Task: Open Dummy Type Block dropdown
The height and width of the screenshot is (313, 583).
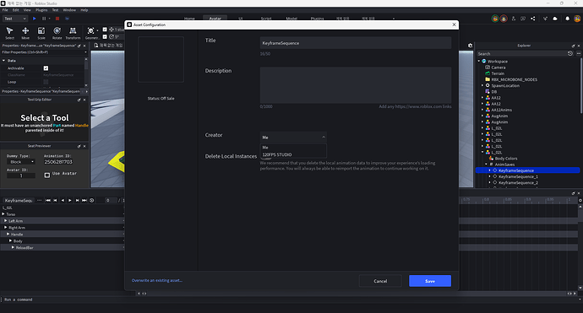Action: coord(21,162)
